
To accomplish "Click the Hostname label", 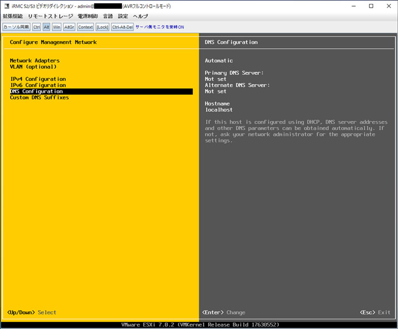I will pyautogui.click(x=217, y=104).
